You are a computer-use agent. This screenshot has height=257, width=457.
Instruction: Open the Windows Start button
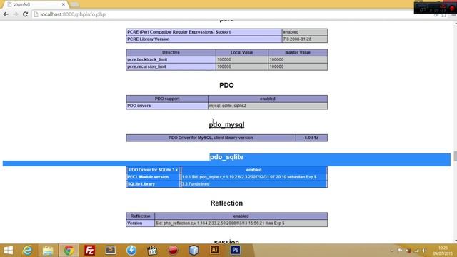point(8,251)
